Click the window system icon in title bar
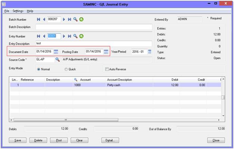234x149 pixels. [x=4, y=4]
